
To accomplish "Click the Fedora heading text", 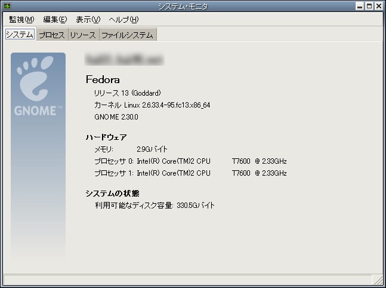I will coord(103,79).
